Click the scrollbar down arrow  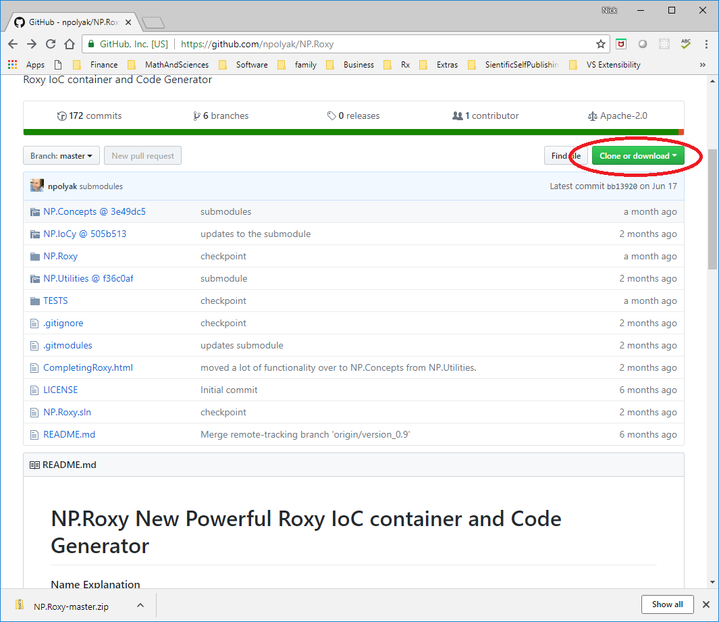(x=712, y=582)
